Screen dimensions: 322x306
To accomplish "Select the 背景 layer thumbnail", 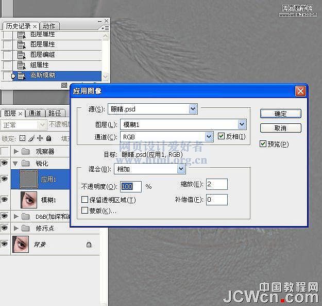I will tap(20, 244).
